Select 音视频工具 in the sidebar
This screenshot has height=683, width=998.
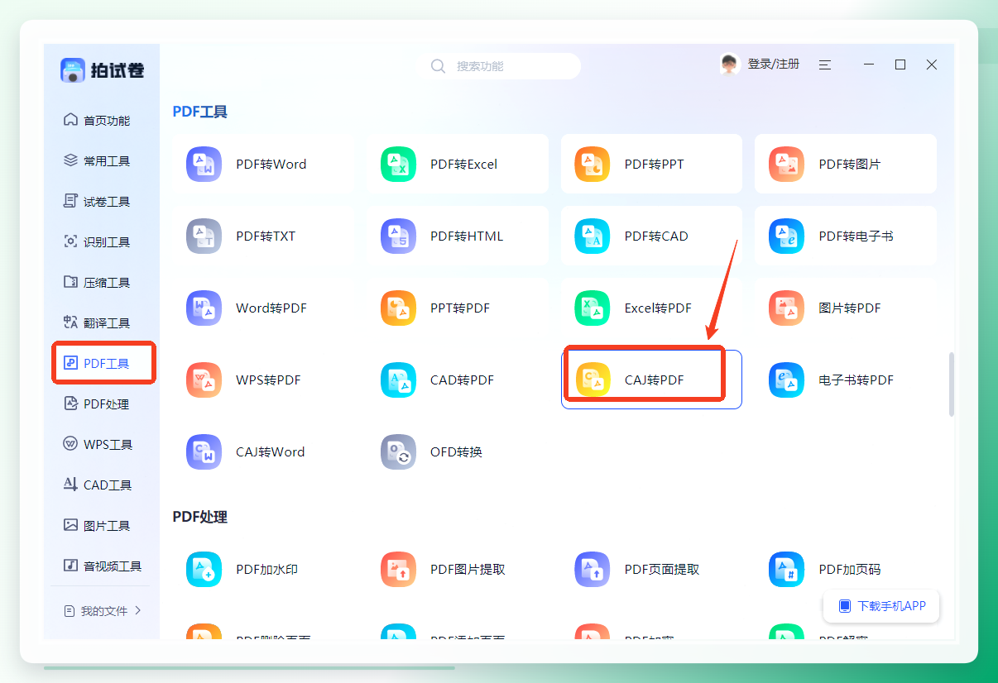point(103,566)
